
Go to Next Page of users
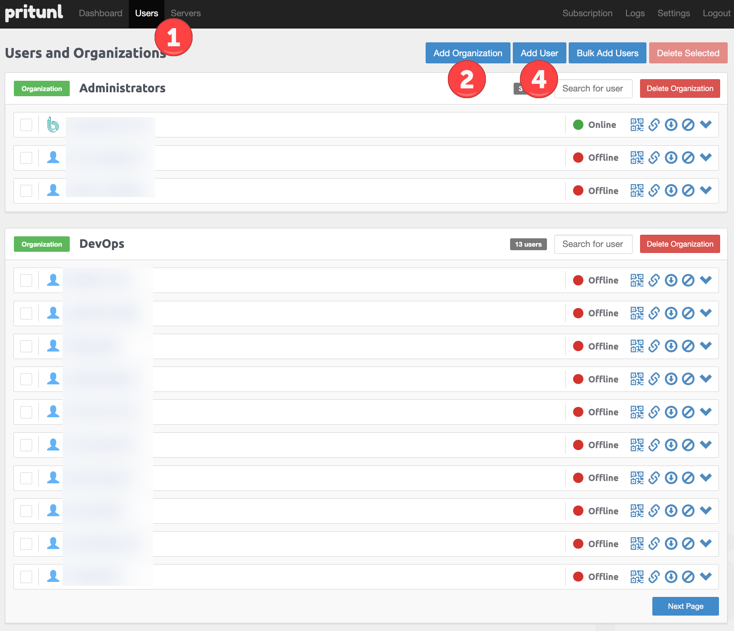tap(686, 606)
